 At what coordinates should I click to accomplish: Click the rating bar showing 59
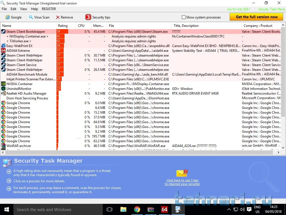pos(62,31)
